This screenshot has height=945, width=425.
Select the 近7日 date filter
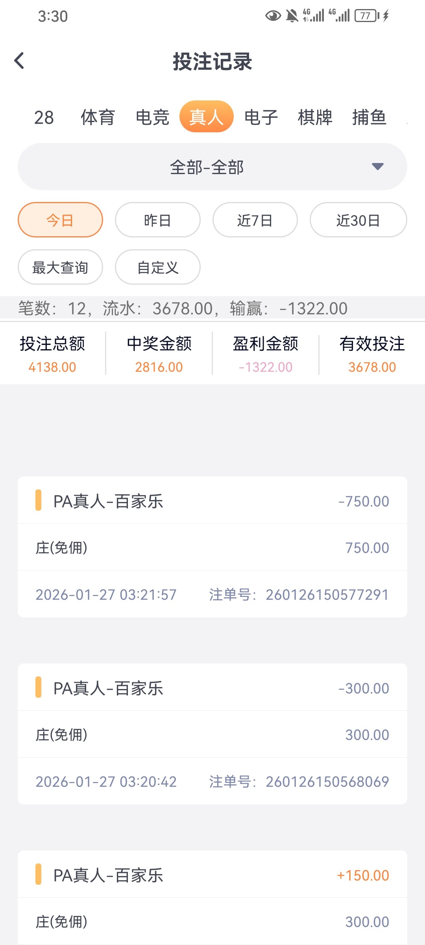pyautogui.click(x=255, y=220)
